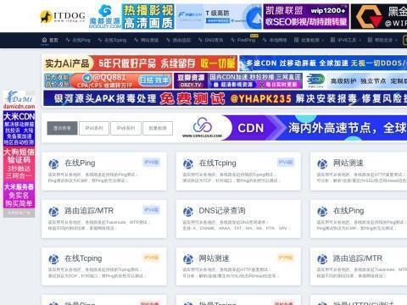
Task: Open the 在线Tcping card with IPV4 badge
Action: pos(238,171)
